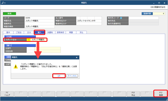Click the 登録件数 value 4
This screenshot has height=101, width=168.
pyautogui.click(x=159, y=14)
